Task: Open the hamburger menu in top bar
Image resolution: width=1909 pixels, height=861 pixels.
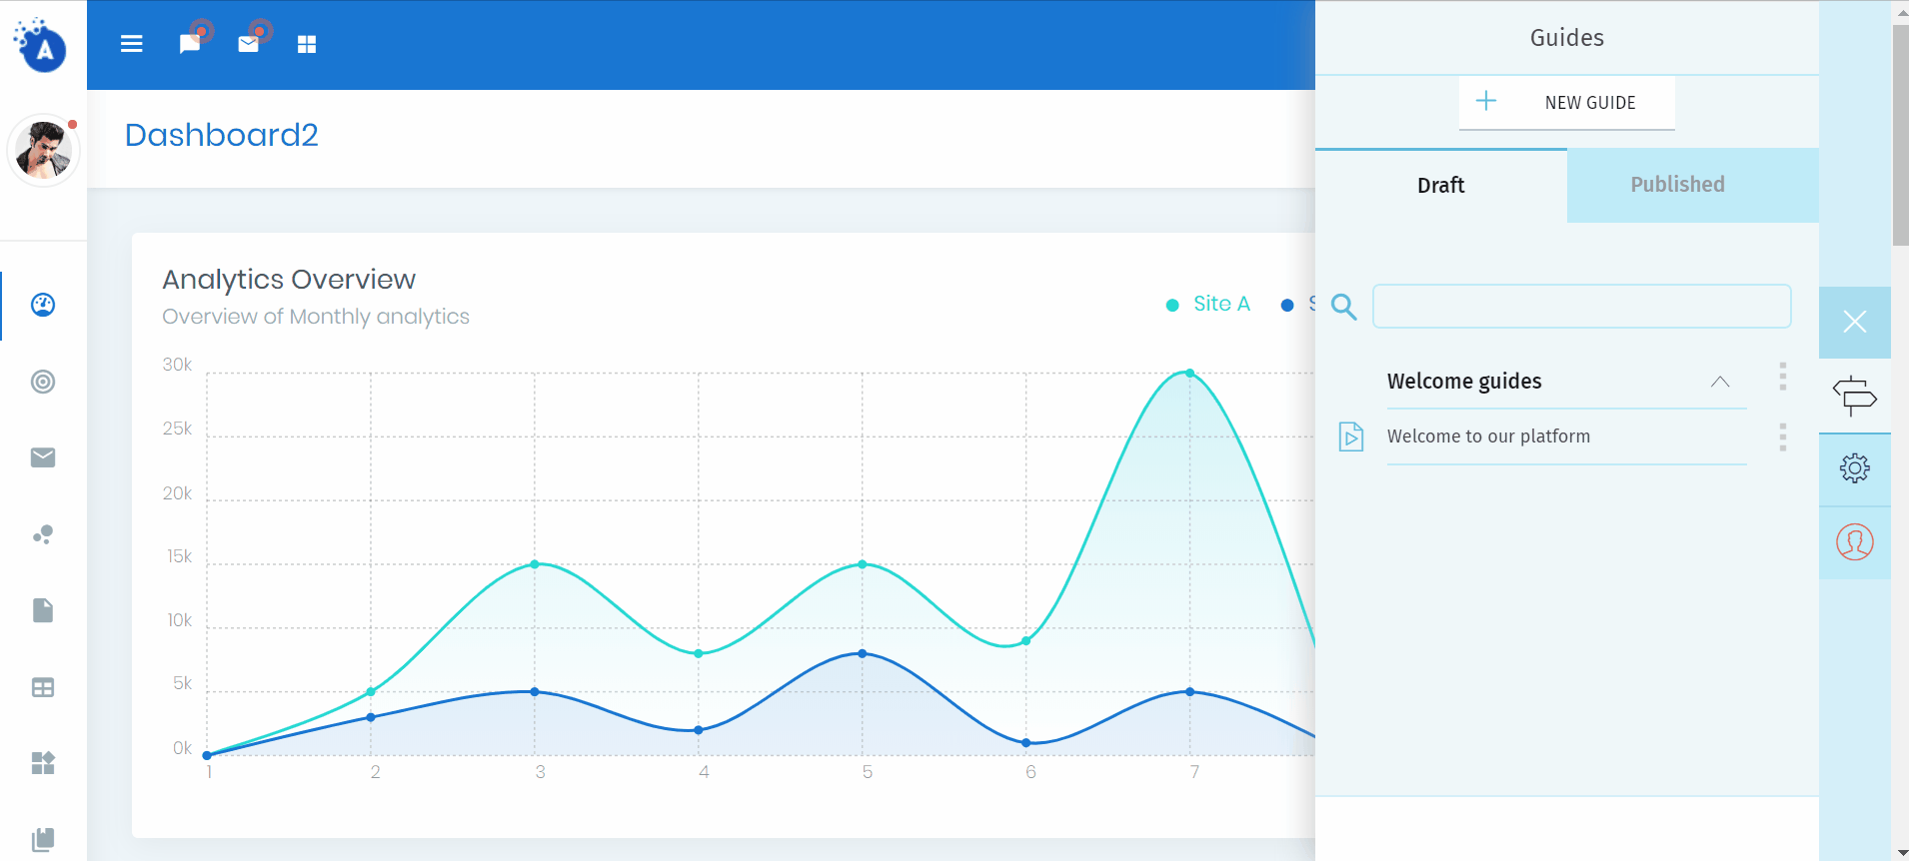Action: tap(132, 44)
